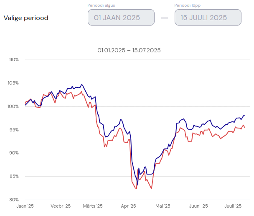Click the 'Valige periood' label

coord(26,18)
